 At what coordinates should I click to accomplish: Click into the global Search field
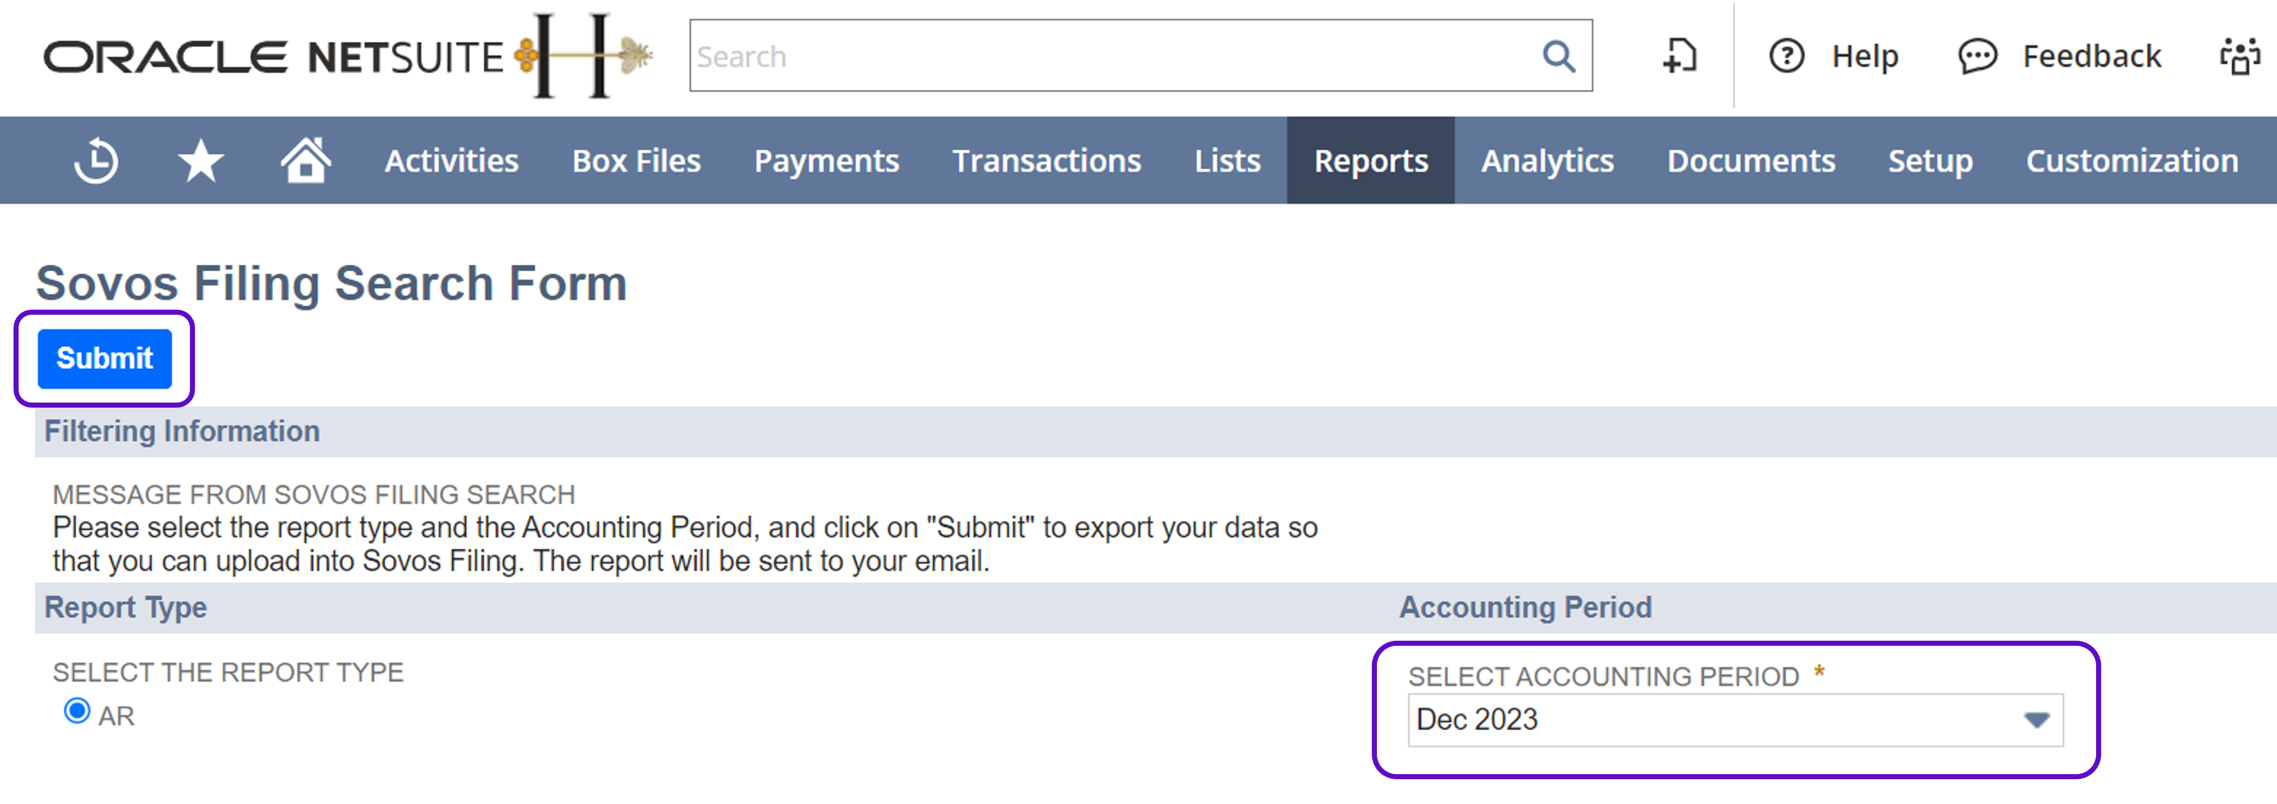pyautogui.click(x=1105, y=56)
